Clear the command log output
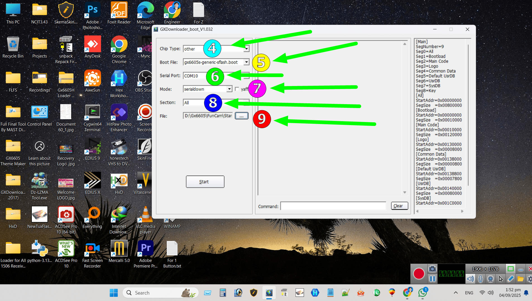 click(x=399, y=206)
